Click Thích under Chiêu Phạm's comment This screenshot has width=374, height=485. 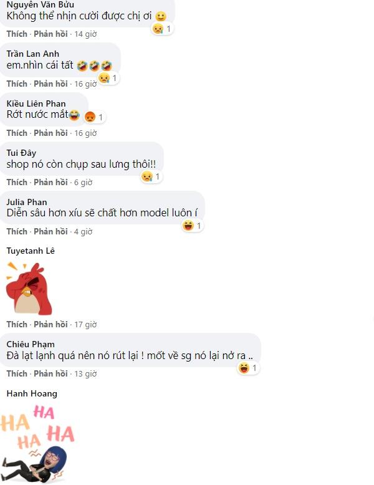[x=17, y=373]
